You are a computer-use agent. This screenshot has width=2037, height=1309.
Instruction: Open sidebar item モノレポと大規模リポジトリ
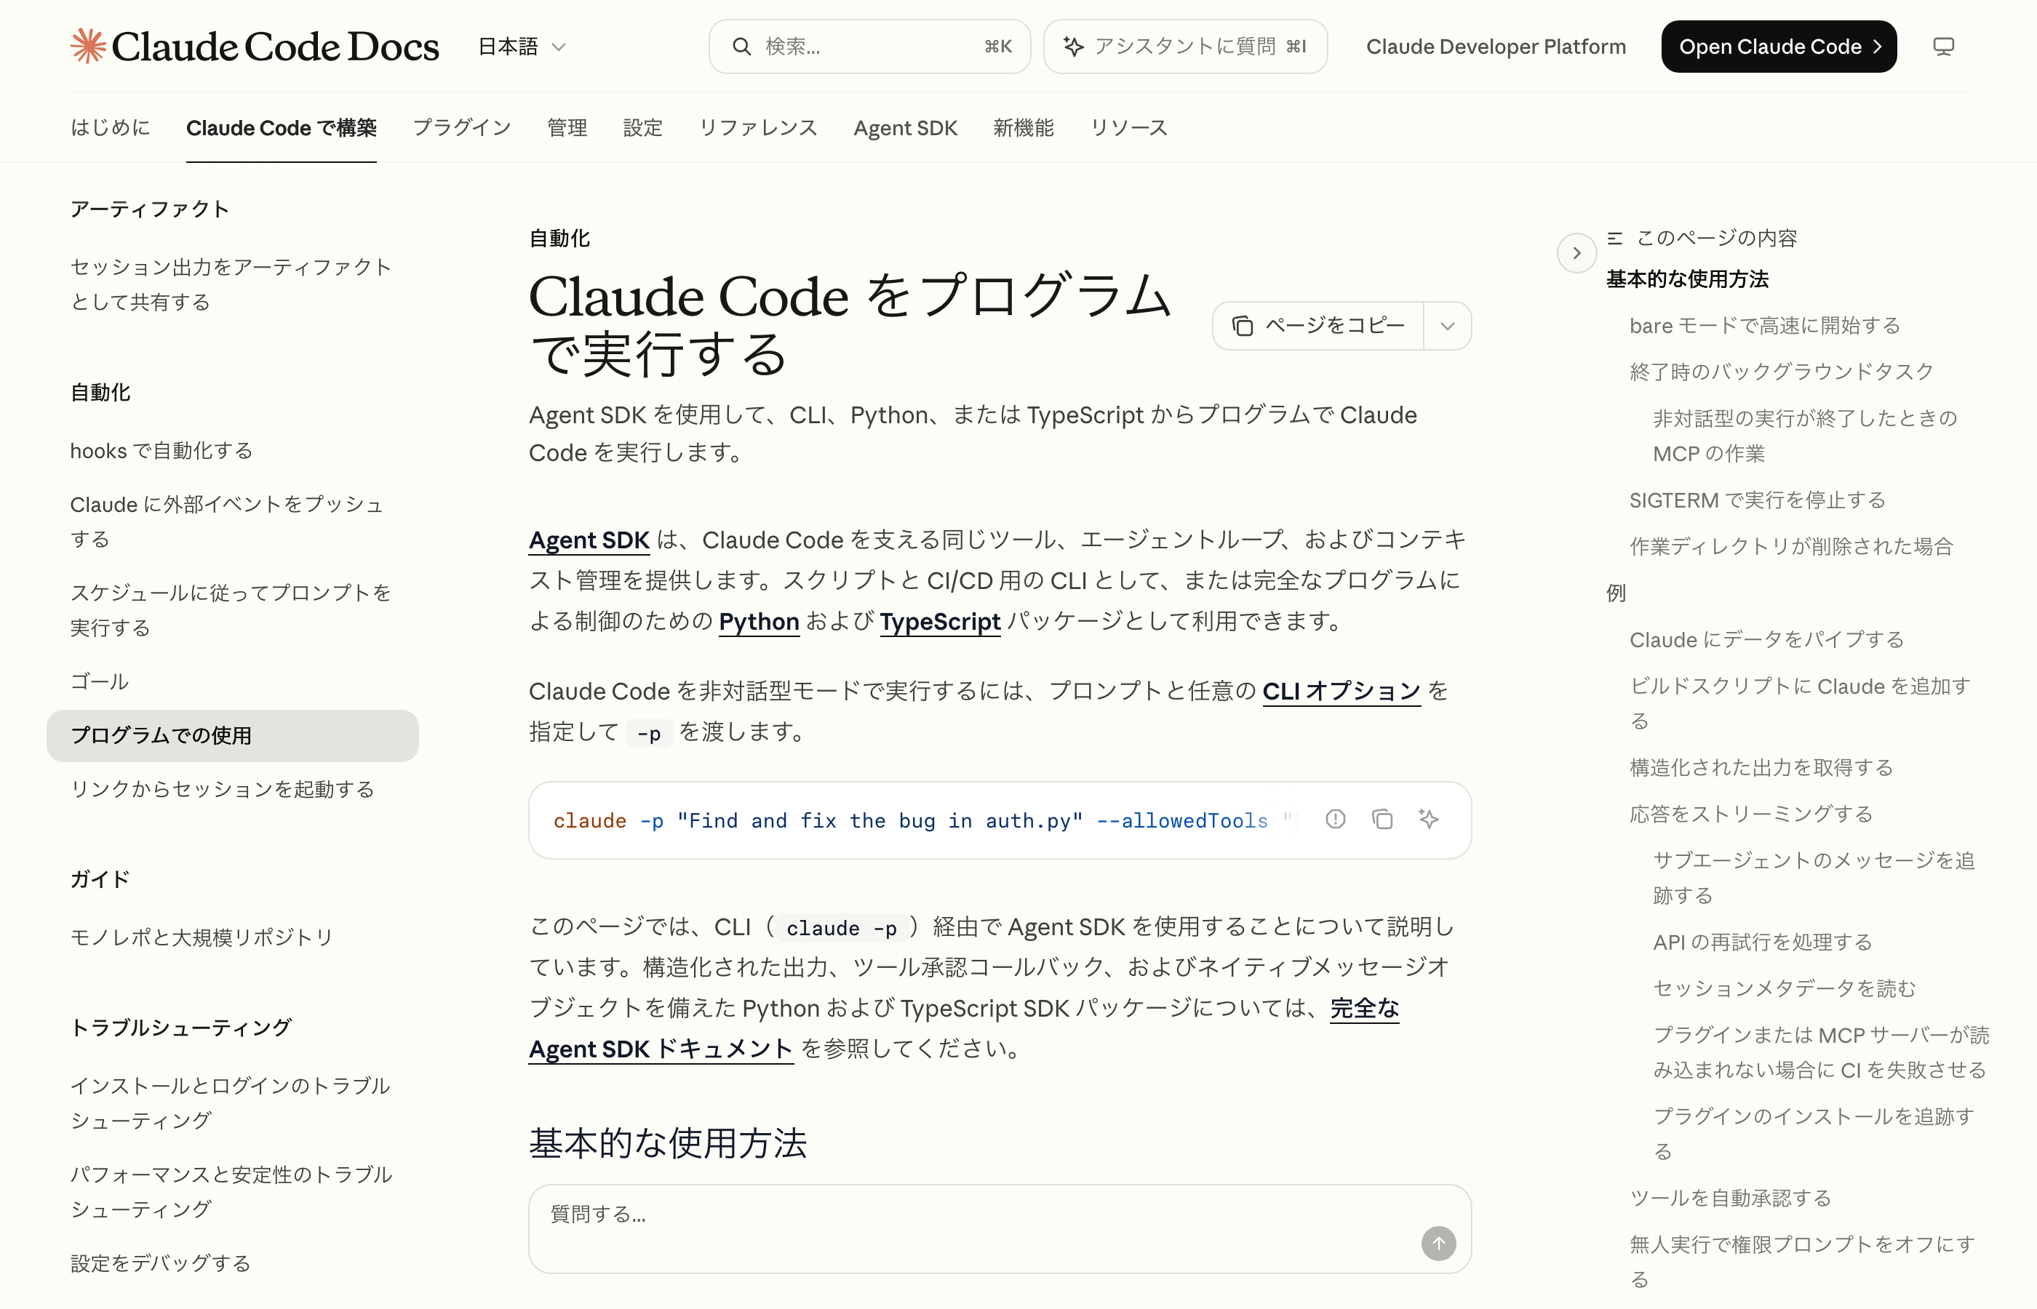pos(202,937)
